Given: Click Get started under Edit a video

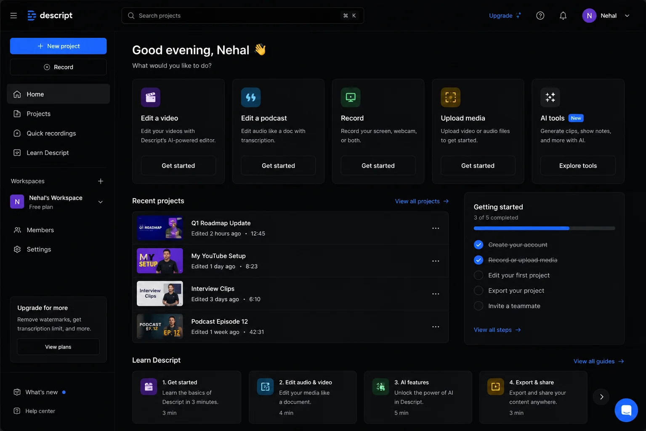Looking at the screenshot, I should click(x=178, y=166).
